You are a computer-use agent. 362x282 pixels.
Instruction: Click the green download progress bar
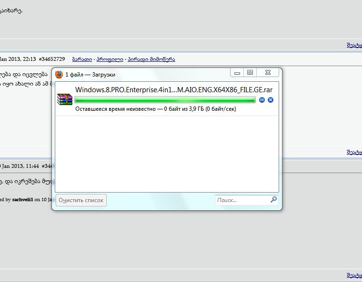165,100
